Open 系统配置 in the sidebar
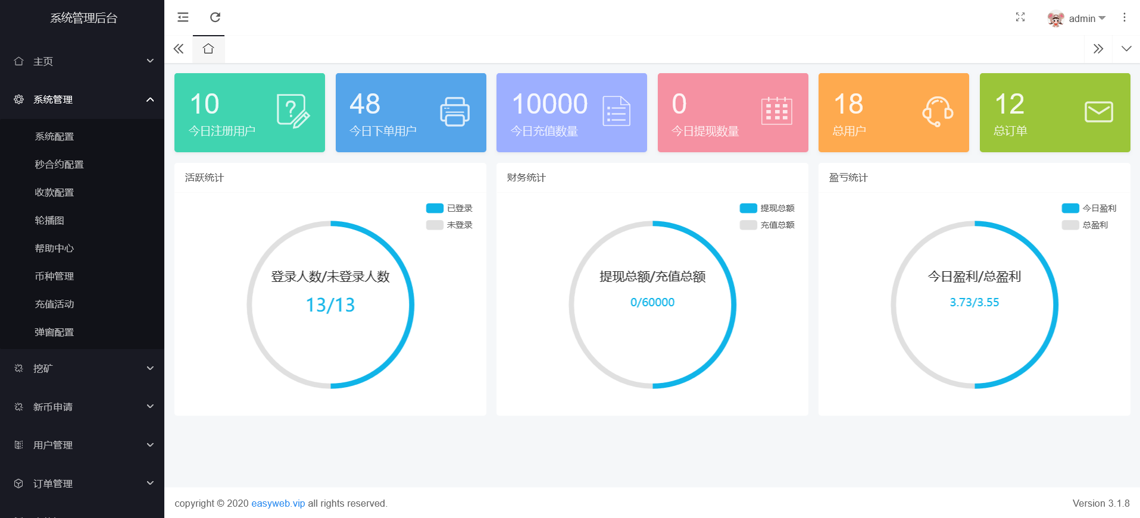The width and height of the screenshot is (1140, 518). 54,137
